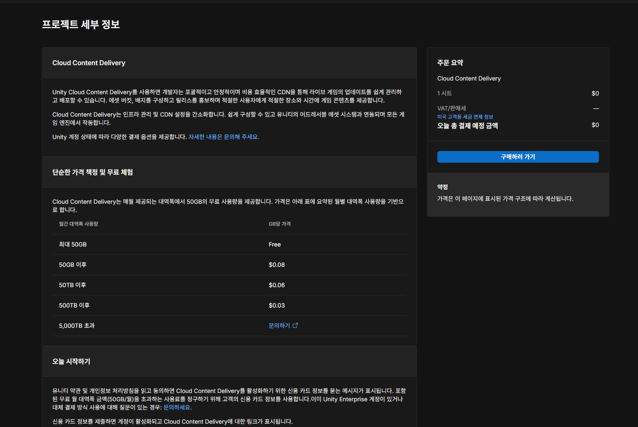Click the Cloud Content Delivery card heading
Image resolution: width=638 pixels, height=427 pixels.
[89, 63]
